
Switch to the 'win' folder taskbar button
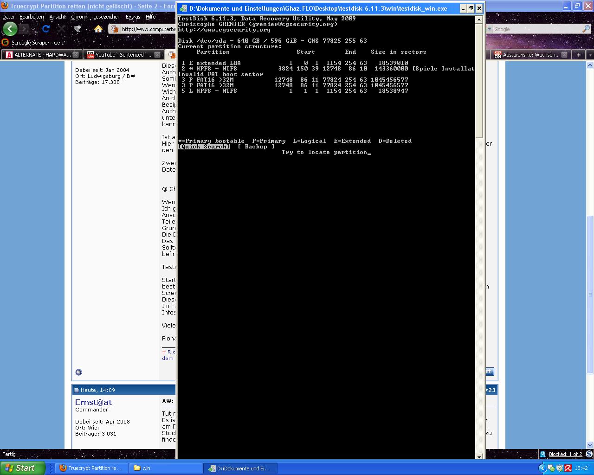(x=166, y=468)
